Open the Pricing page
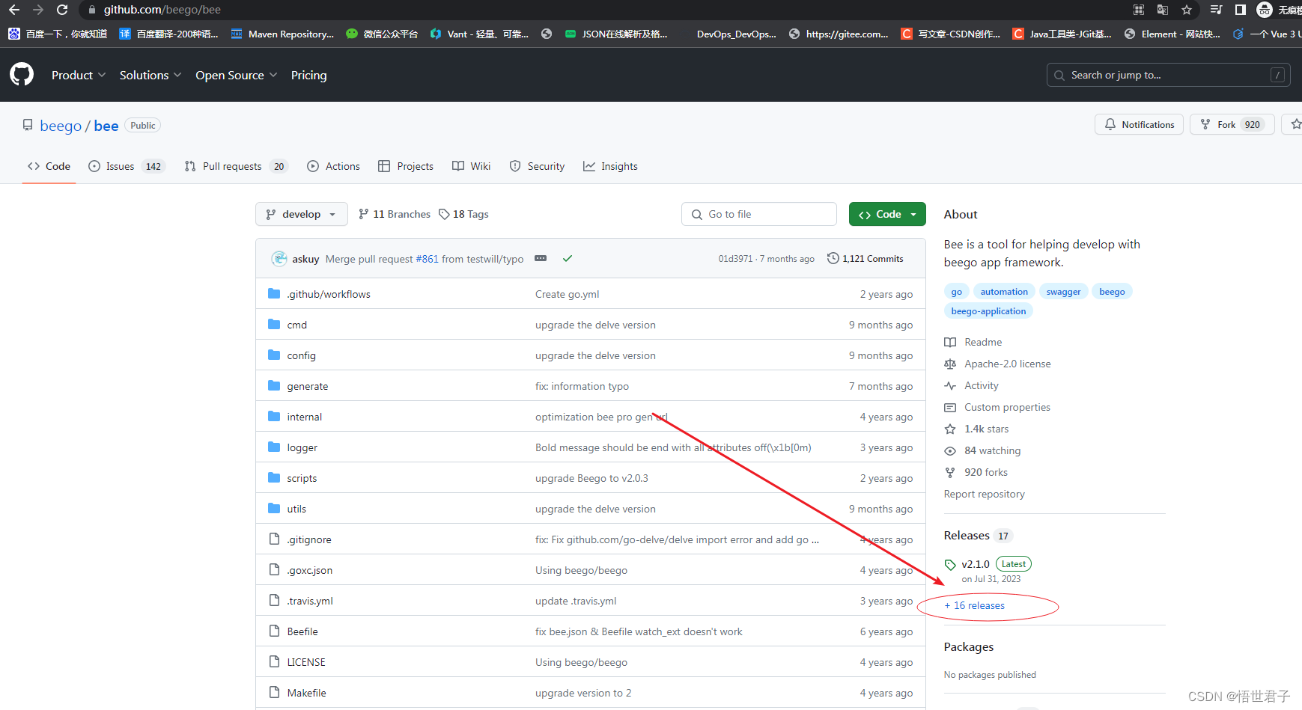The width and height of the screenshot is (1302, 710). (x=308, y=75)
